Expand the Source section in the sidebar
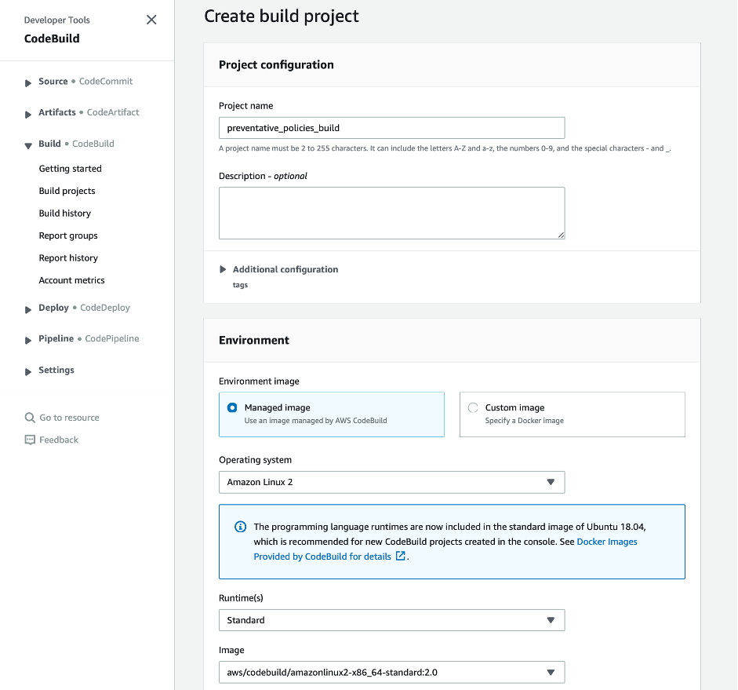The image size is (738, 690). pyautogui.click(x=27, y=81)
